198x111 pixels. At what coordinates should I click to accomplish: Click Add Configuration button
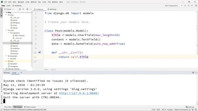click(172, 6)
